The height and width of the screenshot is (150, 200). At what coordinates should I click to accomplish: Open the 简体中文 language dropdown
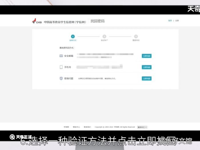[x=142, y=127]
